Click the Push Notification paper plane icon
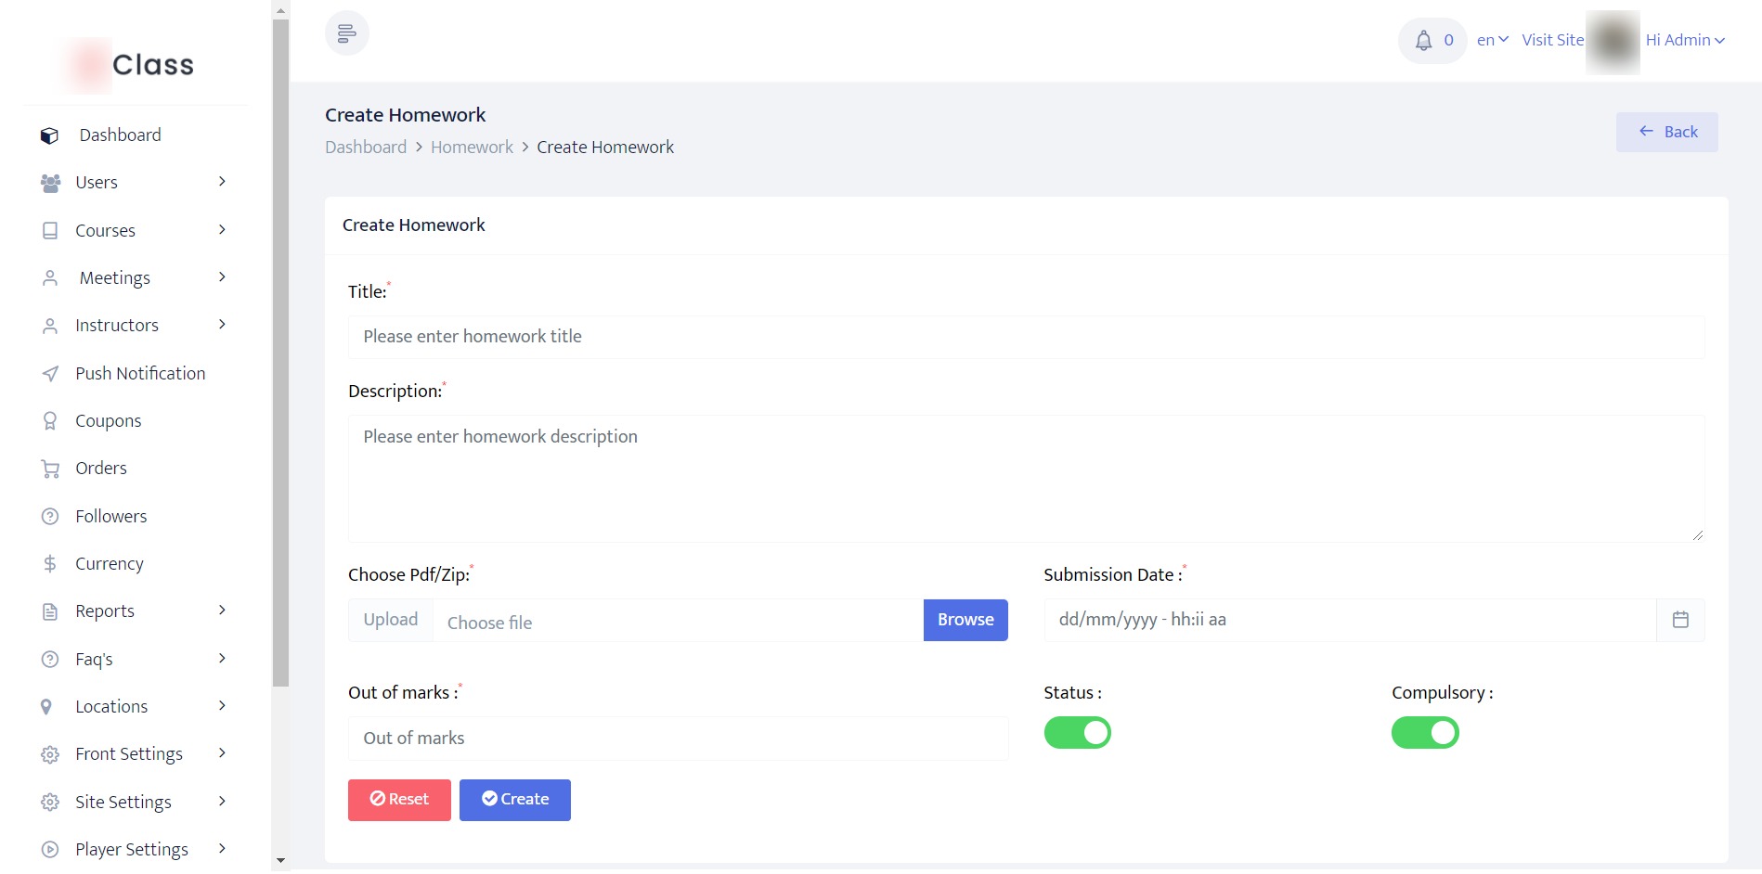This screenshot has width=1762, height=874. point(50,374)
